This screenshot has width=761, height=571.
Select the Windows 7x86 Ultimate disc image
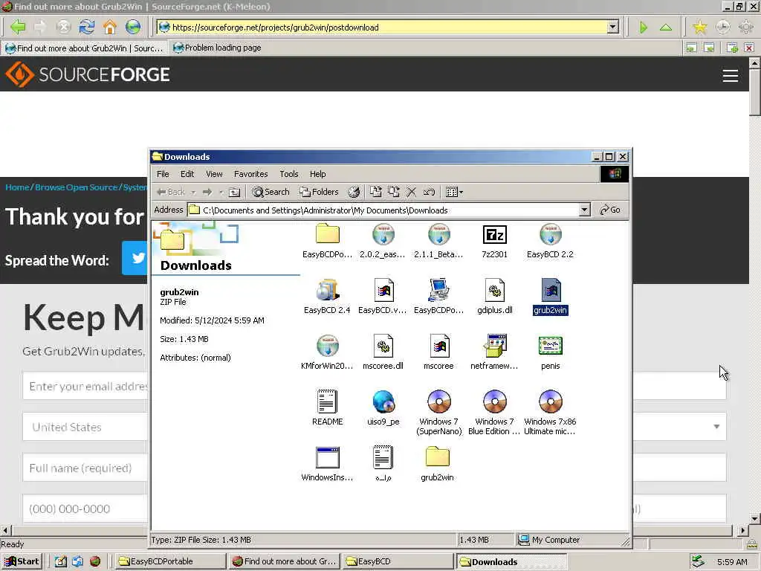click(551, 401)
